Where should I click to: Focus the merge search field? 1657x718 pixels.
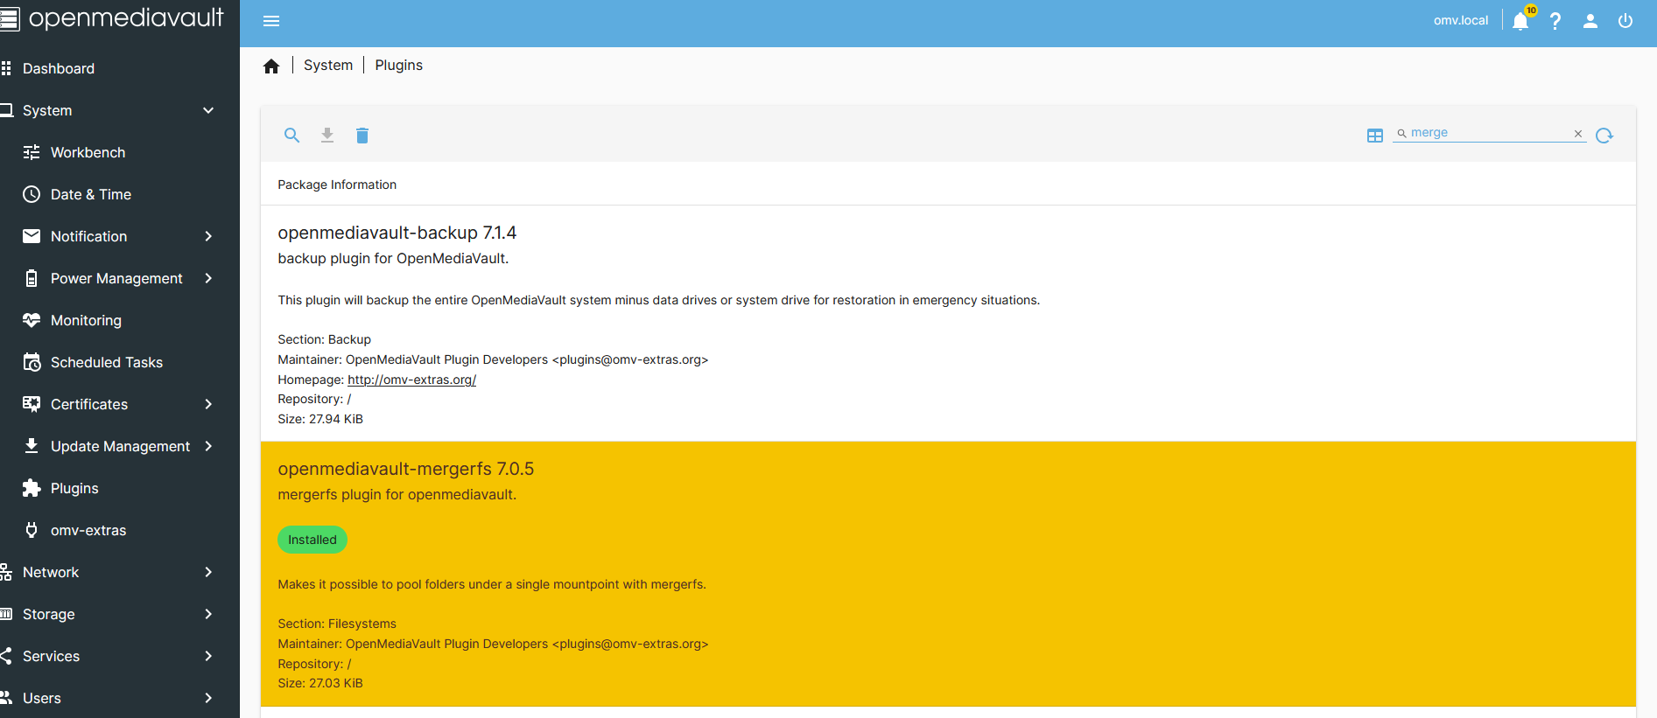point(1490,133)
